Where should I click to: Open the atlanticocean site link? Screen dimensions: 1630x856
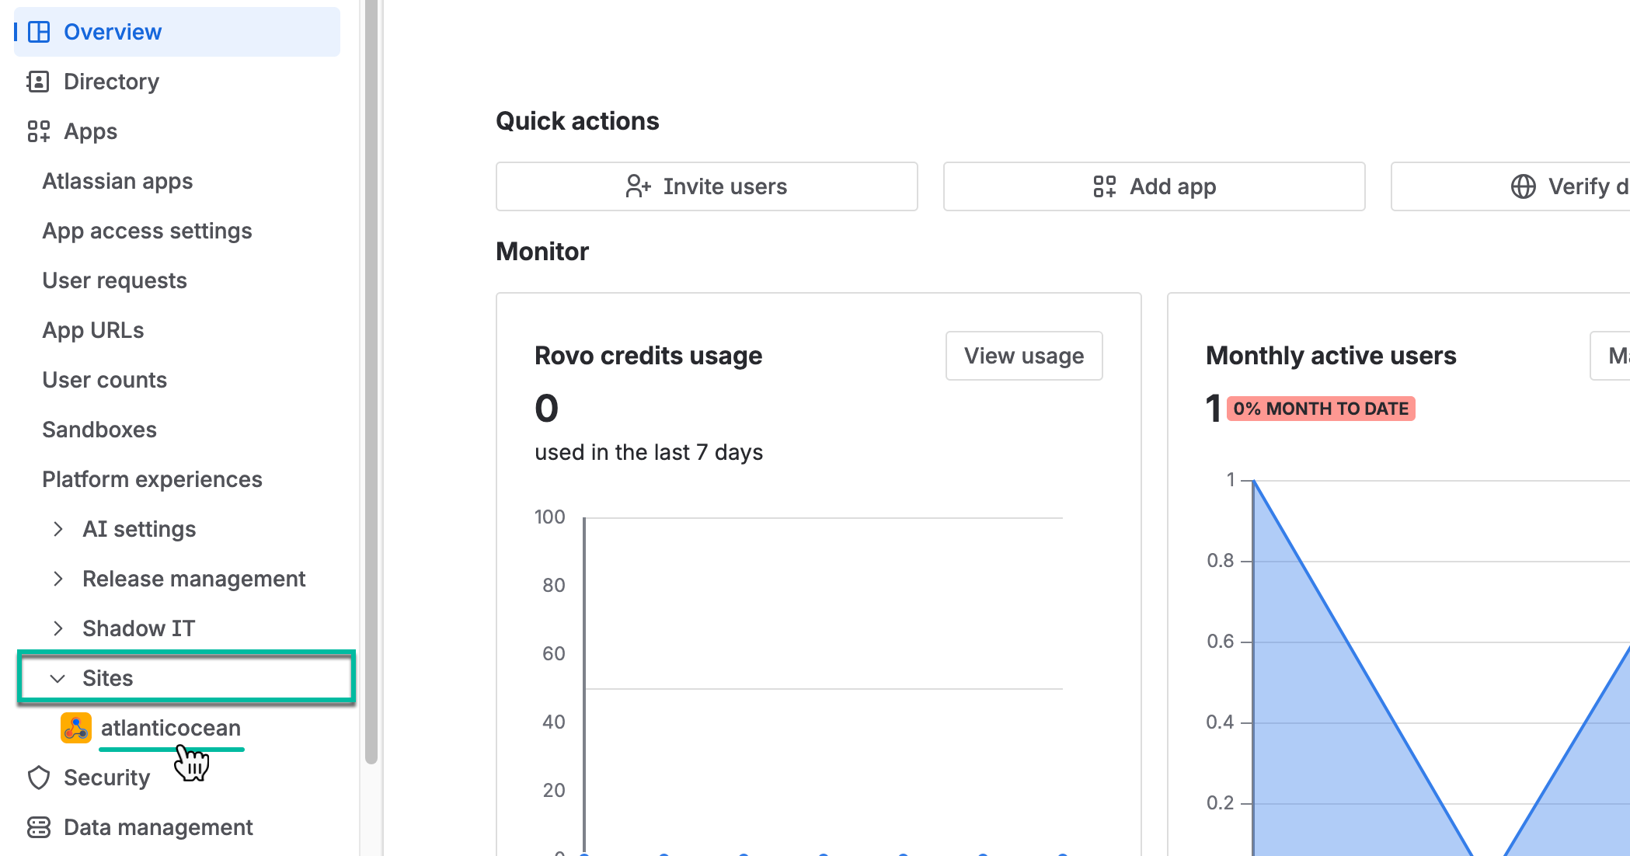(x=172, y=728)
